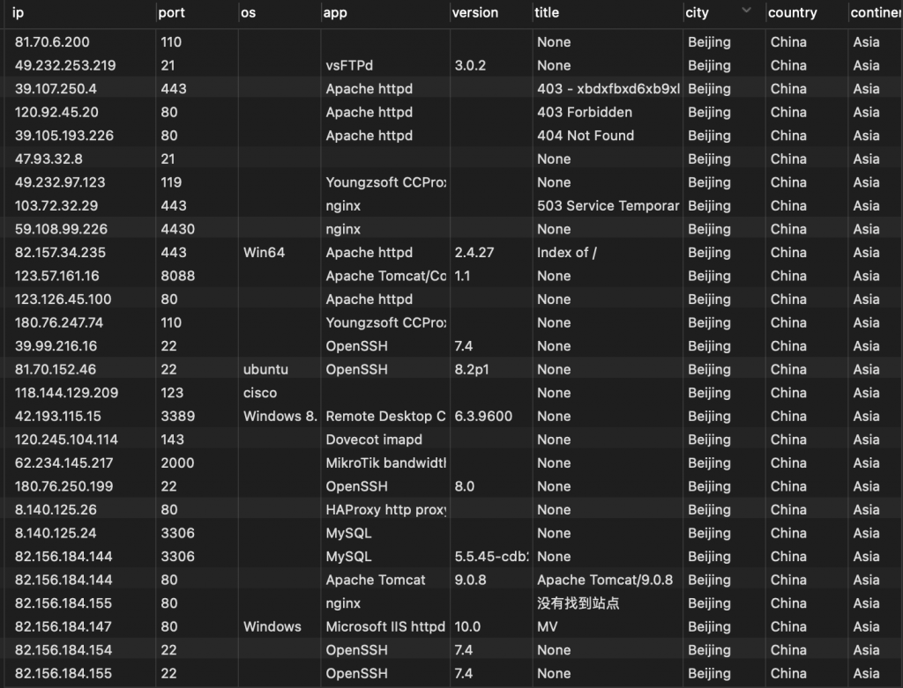Select IP cell 81.70.6.200
Screen dimensions: 903x688
tap(52, 42)
